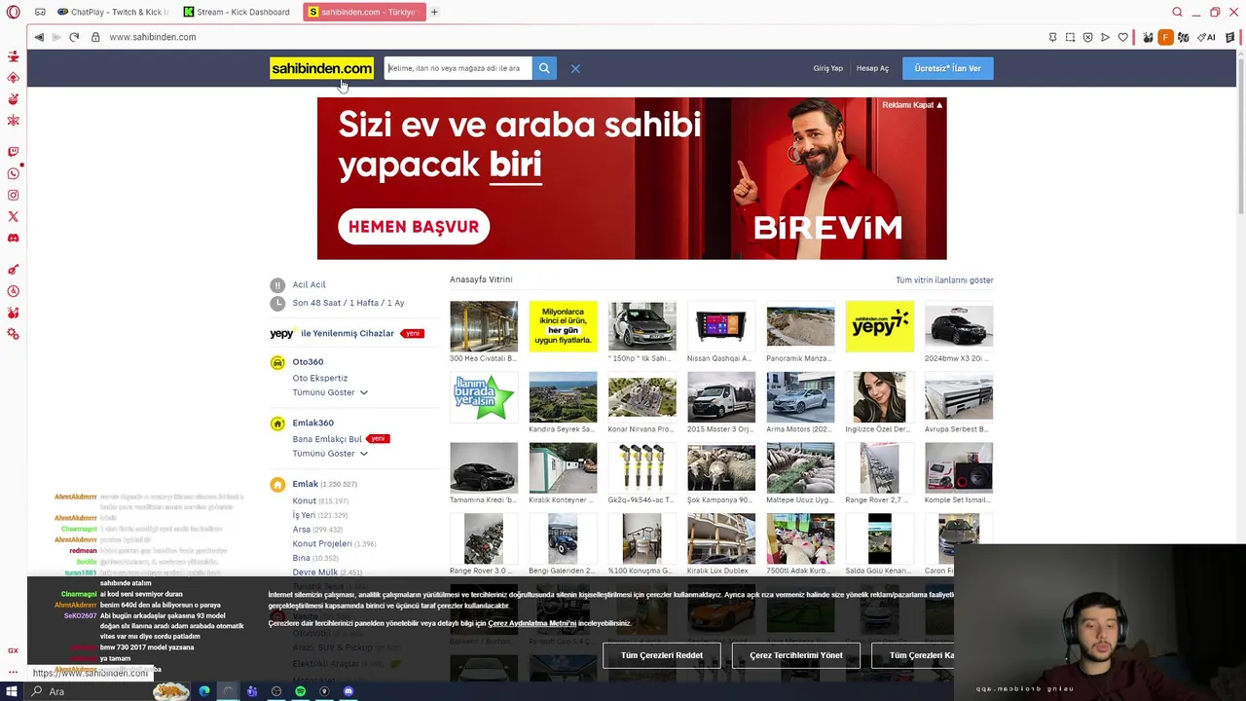This screenshot has height=701, width=1246.
Task: Open sidebar settings gear icon
Action: (13, 334)
